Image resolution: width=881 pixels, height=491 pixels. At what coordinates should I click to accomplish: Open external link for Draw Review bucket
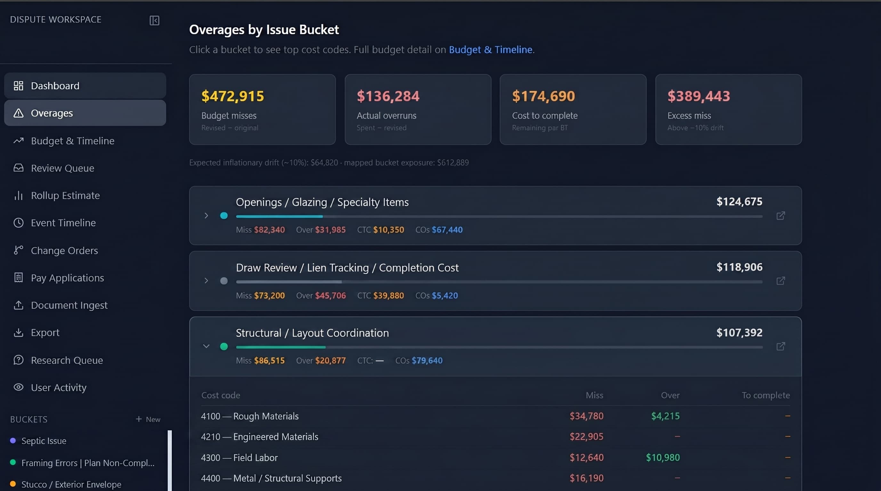pos(780,281)
